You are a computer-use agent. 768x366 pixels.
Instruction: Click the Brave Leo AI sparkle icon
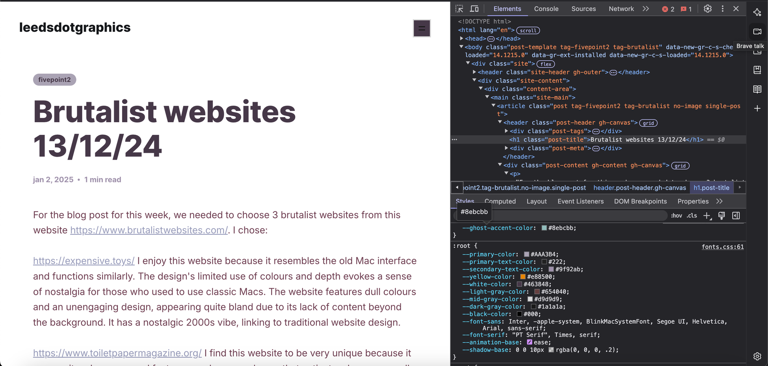click(757, 12)
